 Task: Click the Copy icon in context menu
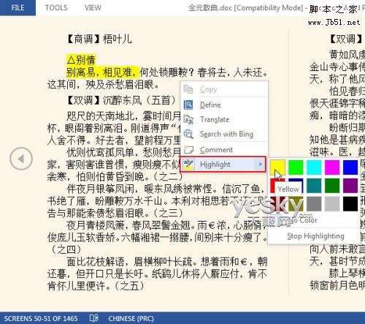[x=188, y=89]
